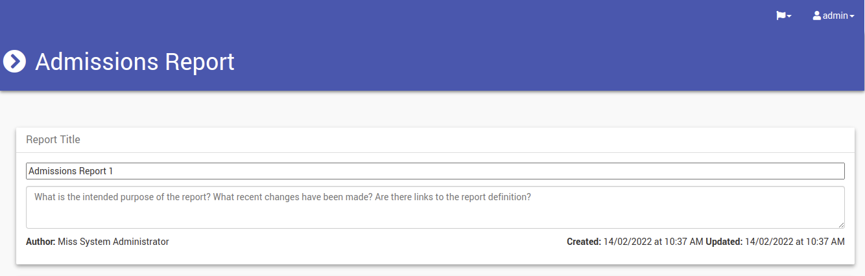This screenshot has height=276, width=865.
Task: Click the user silhouette icon beside admin
Action: (x=817, y=16)
